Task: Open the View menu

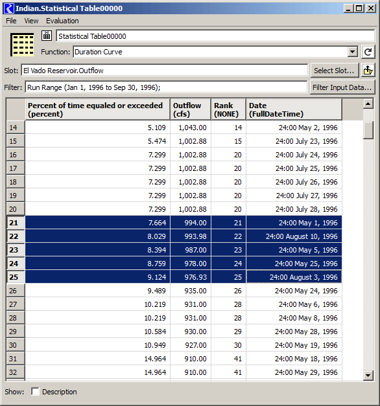Action: click(31, 21)
